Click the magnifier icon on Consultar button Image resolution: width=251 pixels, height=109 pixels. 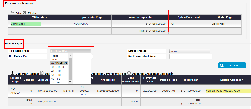pos(222,66)
